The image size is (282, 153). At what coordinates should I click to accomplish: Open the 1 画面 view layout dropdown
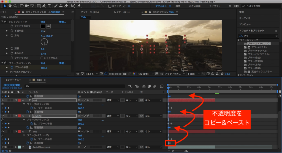pyautogui.click(x=194, y=74)
